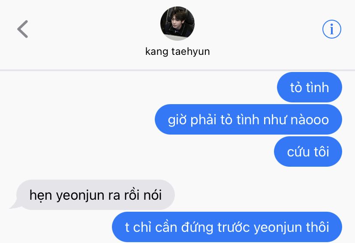Click the word 'thôi' ending the last message

pos(317,227)
